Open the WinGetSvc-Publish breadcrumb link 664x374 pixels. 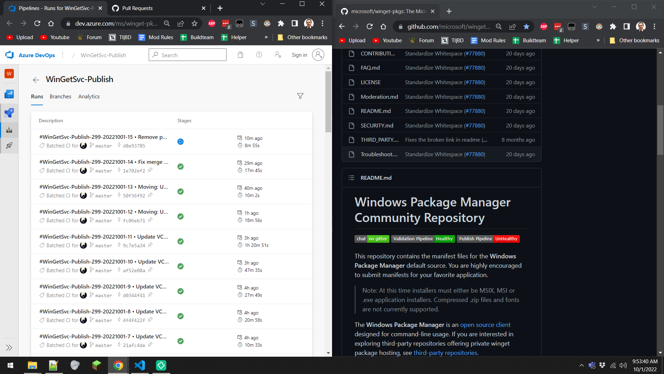point(103,55)
